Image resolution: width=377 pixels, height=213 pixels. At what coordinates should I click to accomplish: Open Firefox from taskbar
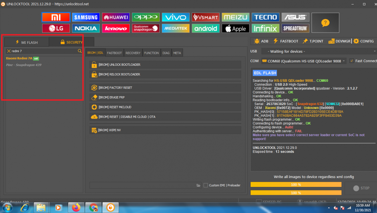click(76, 208)
